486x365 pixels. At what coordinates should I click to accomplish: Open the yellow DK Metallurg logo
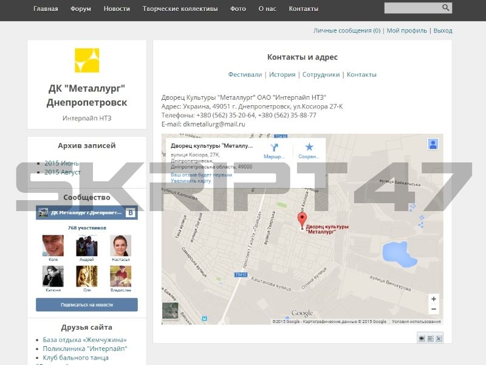point(87,60)
